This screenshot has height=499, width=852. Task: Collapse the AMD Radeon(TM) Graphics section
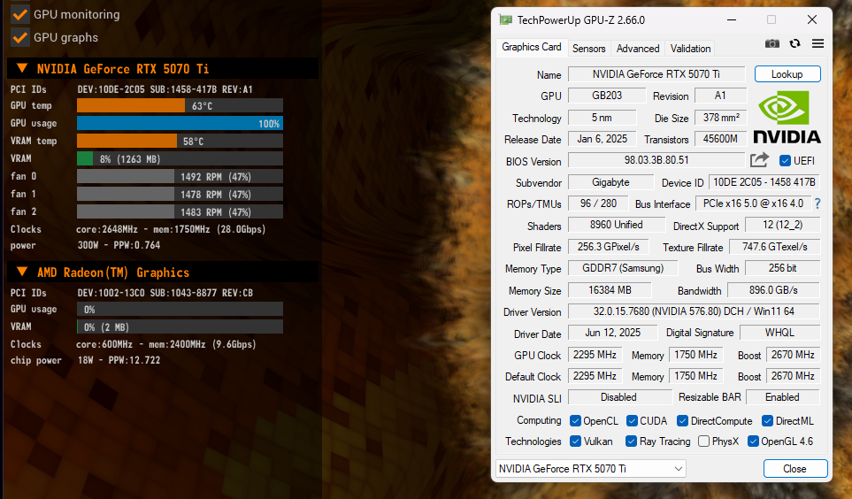click(22, 272)
